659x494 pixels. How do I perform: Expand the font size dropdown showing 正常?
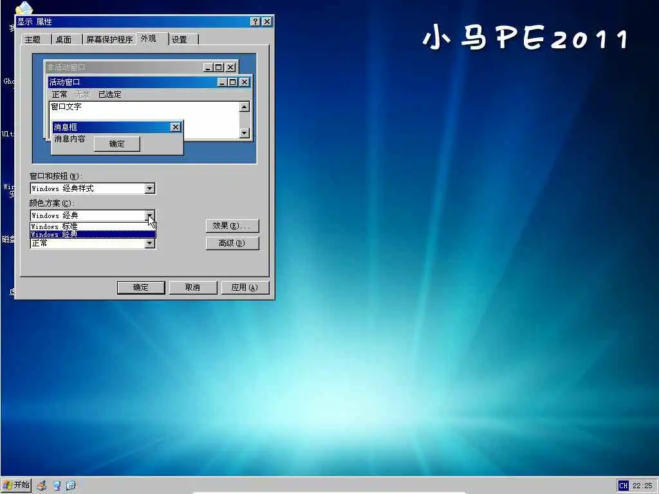[149, 243]
